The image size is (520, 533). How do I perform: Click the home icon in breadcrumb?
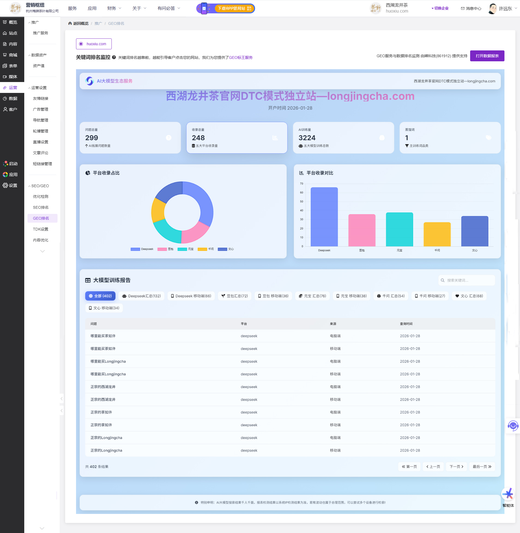tap(70, 23)
